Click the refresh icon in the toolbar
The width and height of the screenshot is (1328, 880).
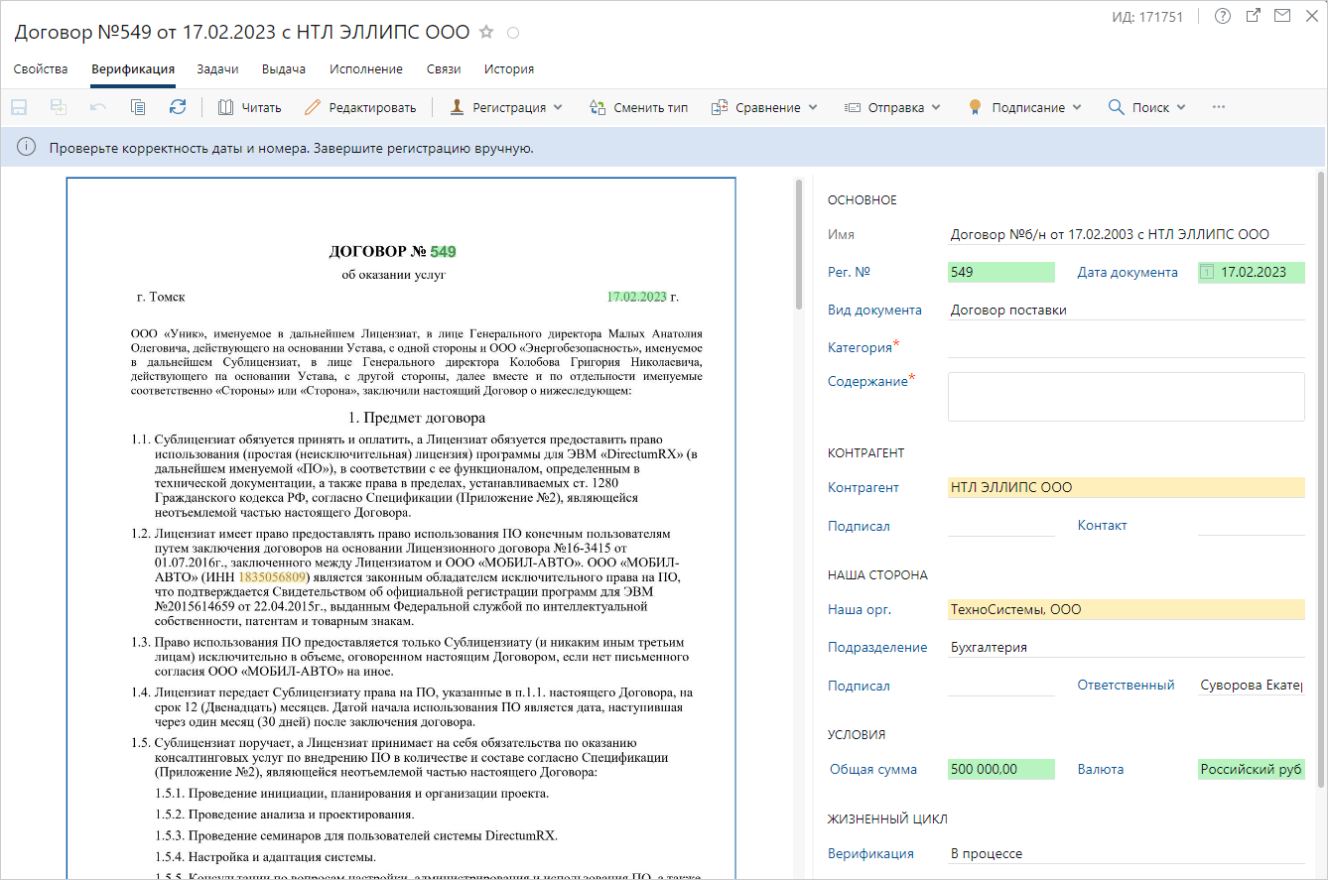pos(178,107)
